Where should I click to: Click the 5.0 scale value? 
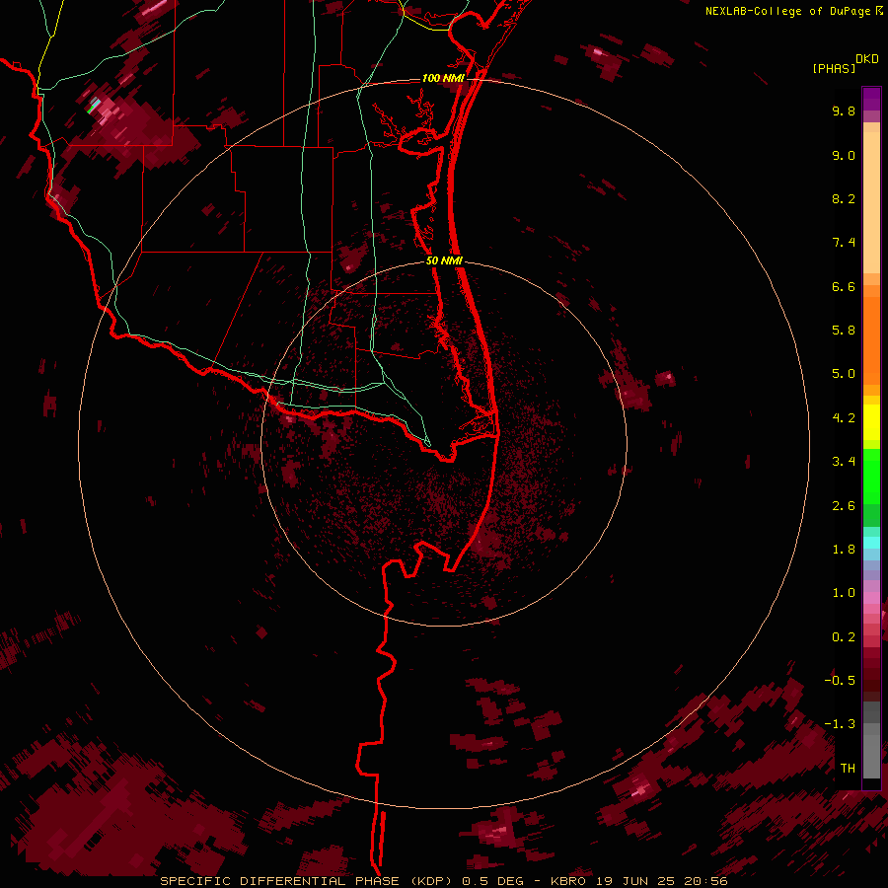pos(844,374)
